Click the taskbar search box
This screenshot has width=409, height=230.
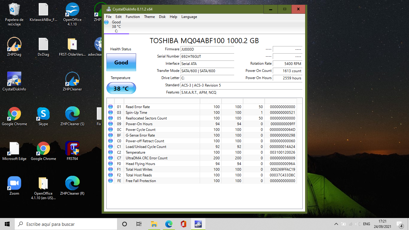click(66, 224)
